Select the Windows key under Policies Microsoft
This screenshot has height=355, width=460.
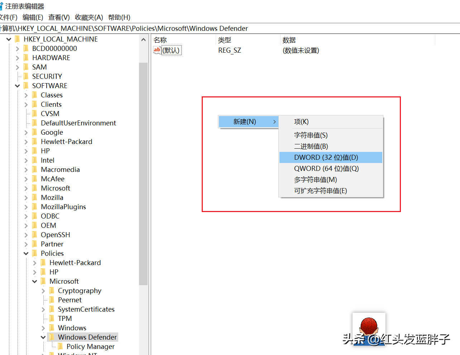pos(72,328)
